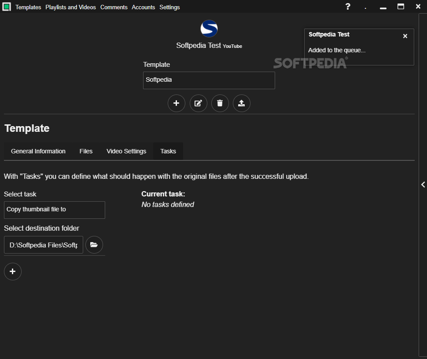Dismiss the 'Added to the queue' notification
This screenshot has height=359, width=427.
click(x=405, y=36)
